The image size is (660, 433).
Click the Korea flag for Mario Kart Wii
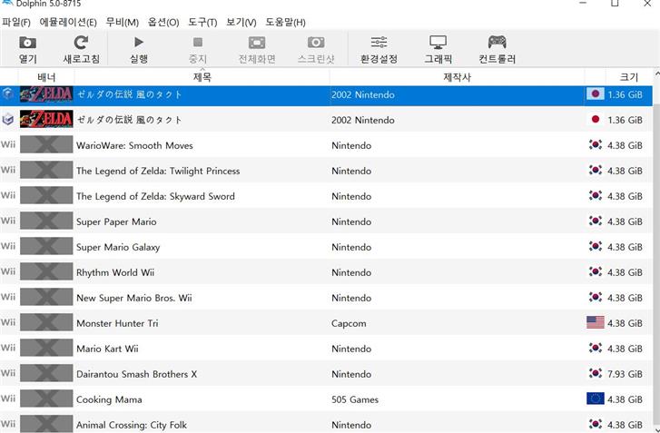point(596,348)
